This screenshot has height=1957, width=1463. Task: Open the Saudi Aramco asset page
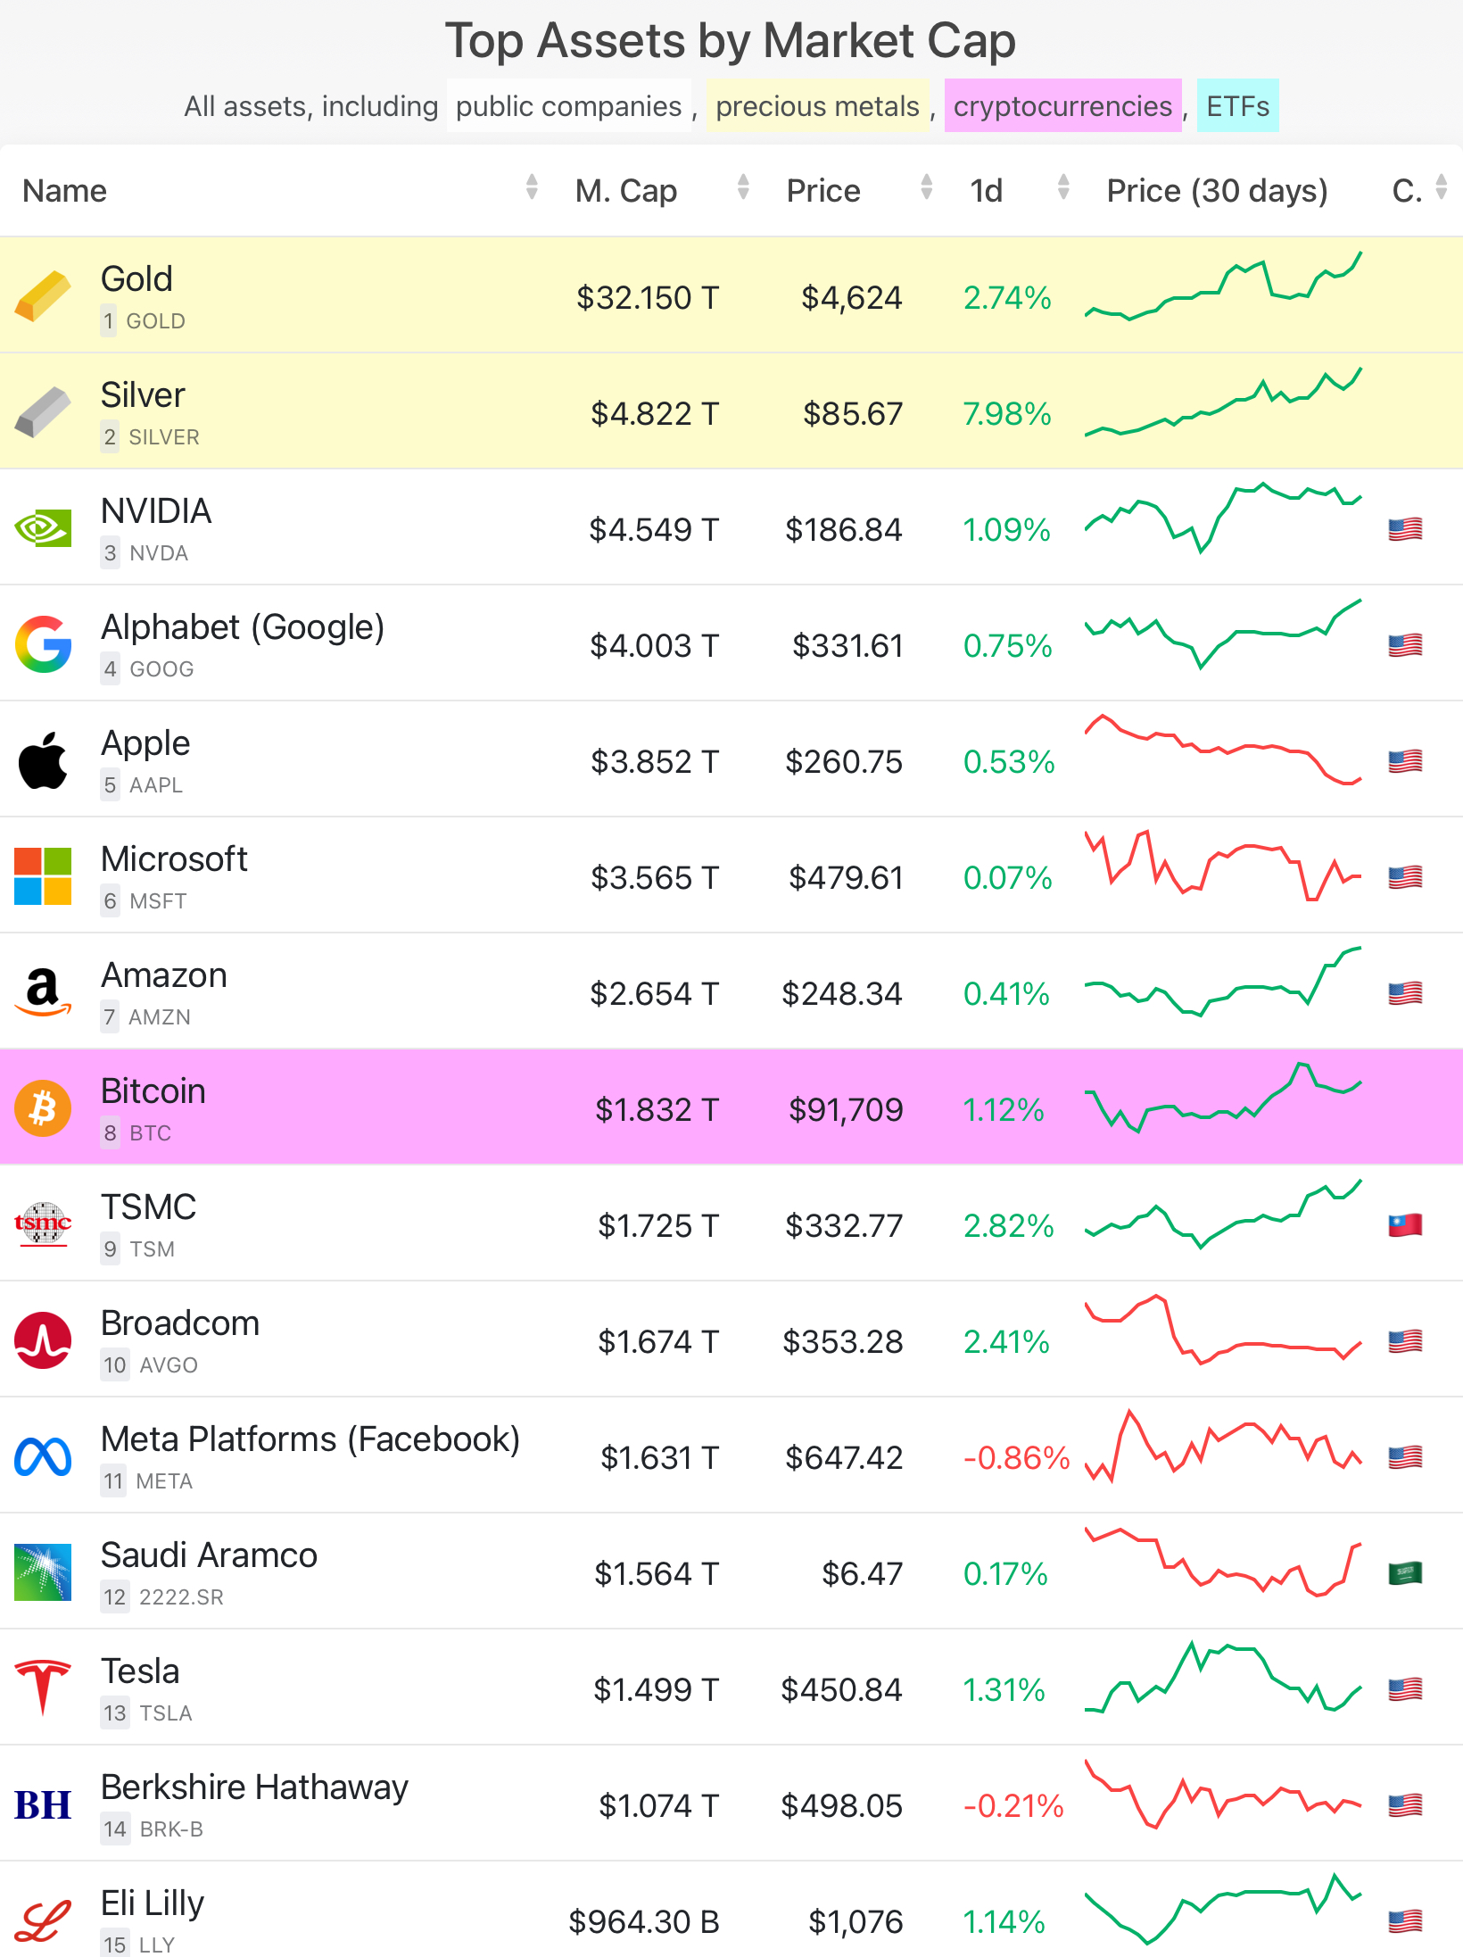coord(209,1555)
